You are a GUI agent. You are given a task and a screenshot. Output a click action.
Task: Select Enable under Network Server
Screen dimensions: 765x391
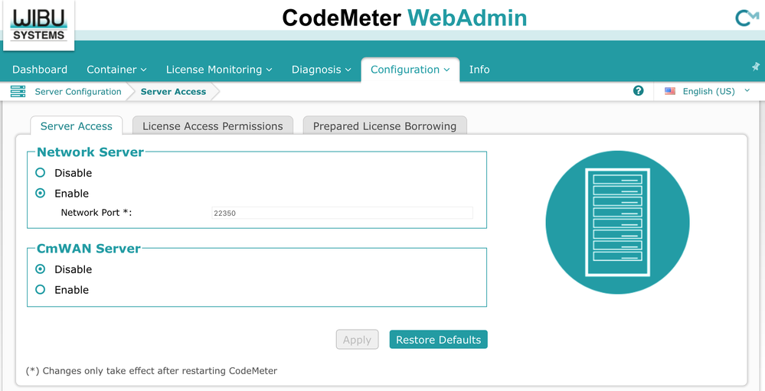pyautogui.click(x=41, y=194)
